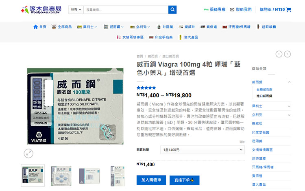Open 延時噴霧 menu item
The height and width of the screenshot is (191, 305).
click(269, 27)
